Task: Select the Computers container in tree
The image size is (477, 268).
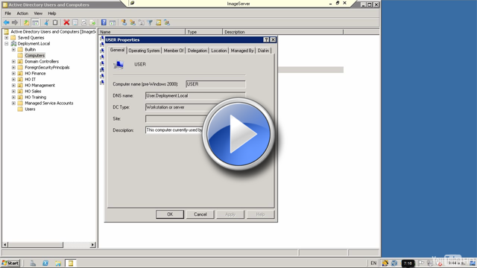Action: (35, 56)
